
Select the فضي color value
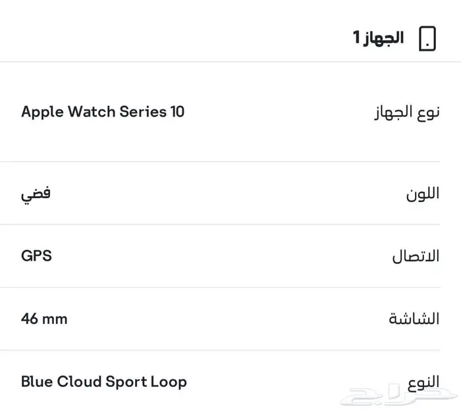pyautogui.click(x=37, y=194)
